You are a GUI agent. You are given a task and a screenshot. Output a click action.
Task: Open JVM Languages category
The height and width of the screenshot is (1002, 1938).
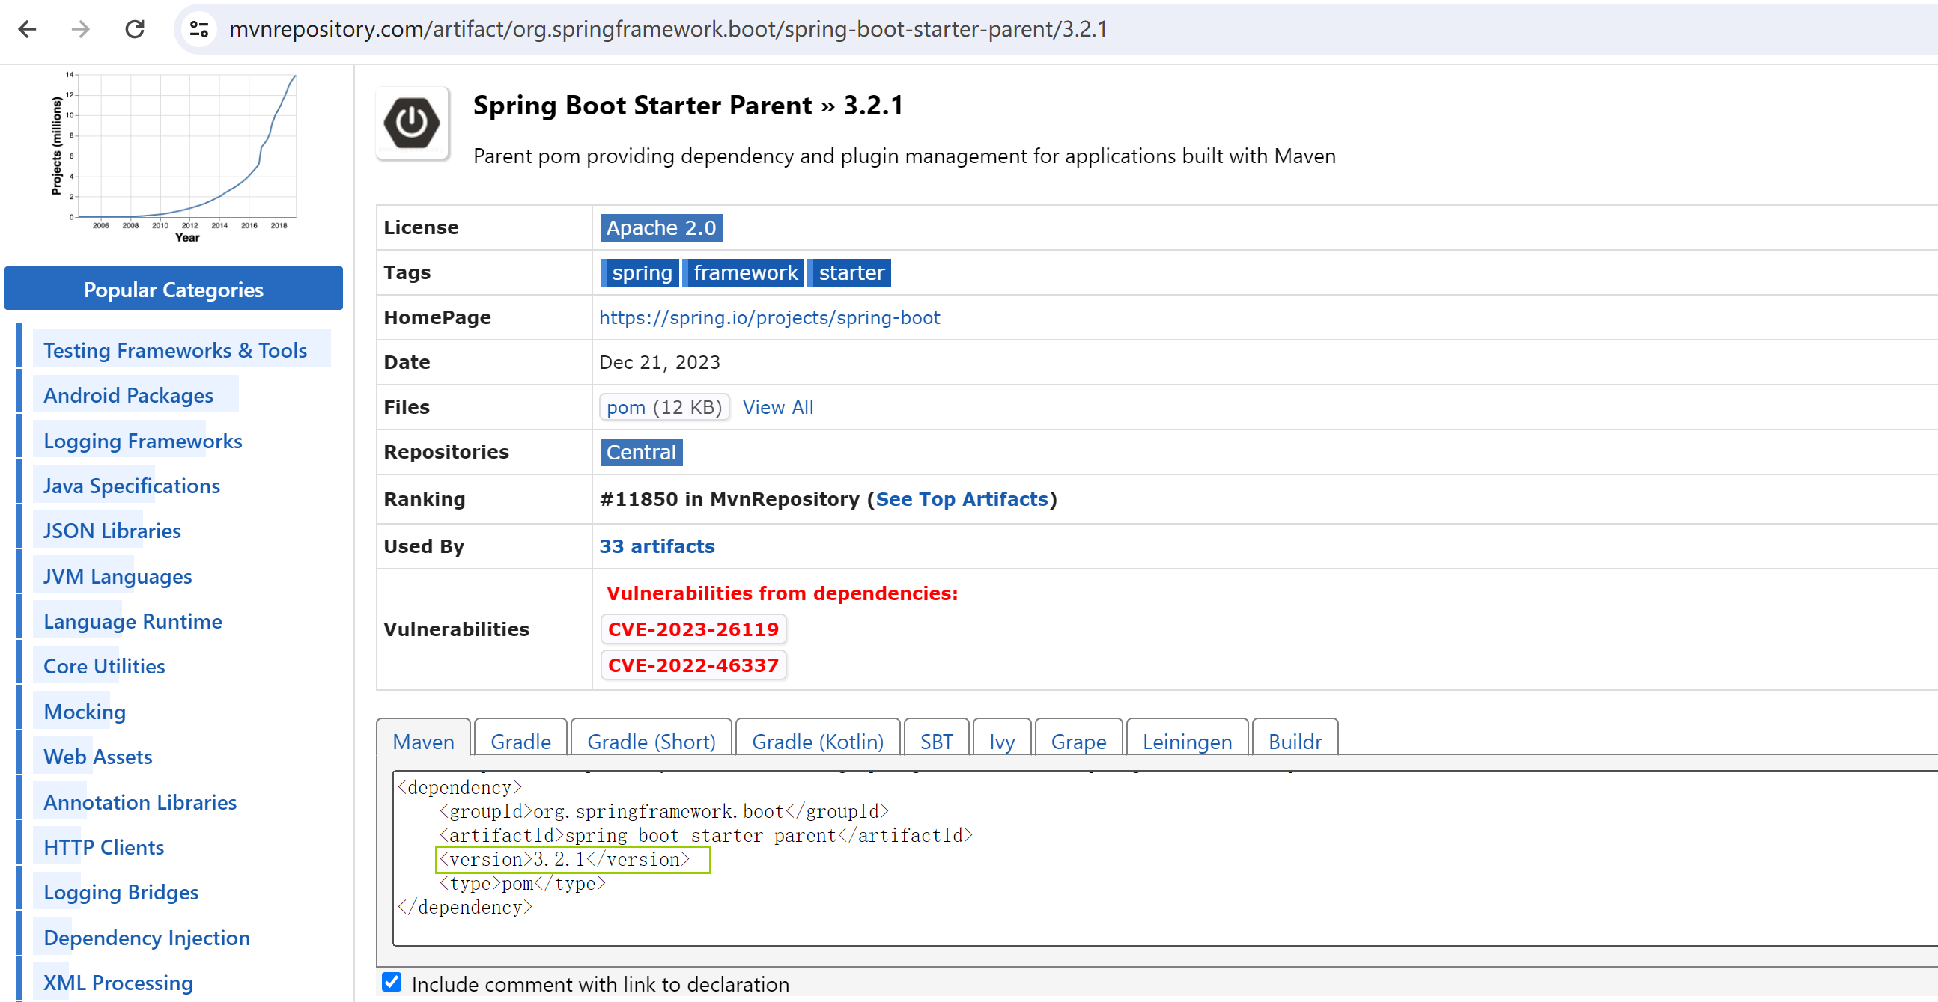tap(118, 576)
